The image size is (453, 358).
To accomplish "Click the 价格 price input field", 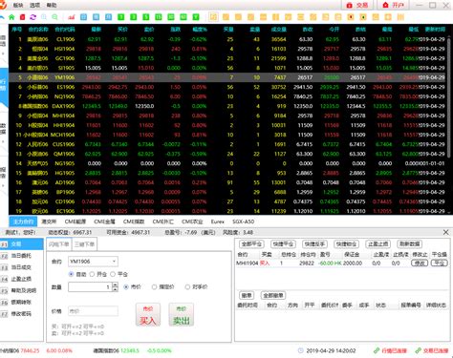I will pyautogui.click(x=93, y=311).
